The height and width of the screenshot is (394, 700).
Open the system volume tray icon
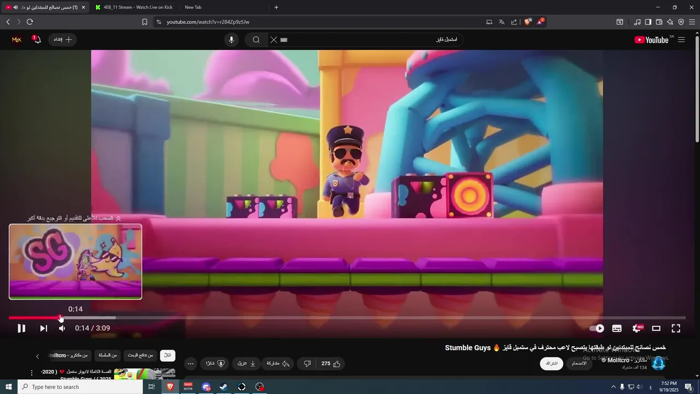coord(639,387)
